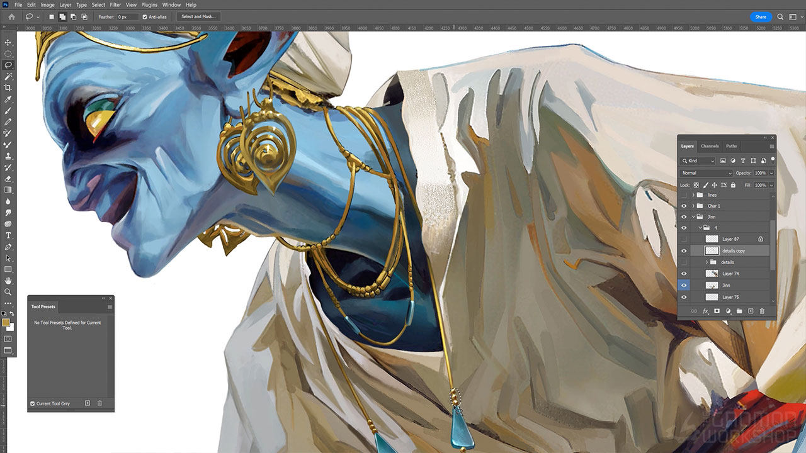This screenshot has width=806, height=453.
Task: Show Layer 87
Action: pyautogui.click(x=684, y=239)
